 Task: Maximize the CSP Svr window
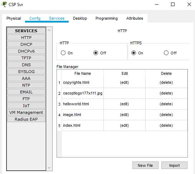pyautogui.click(x=173, y=5)
